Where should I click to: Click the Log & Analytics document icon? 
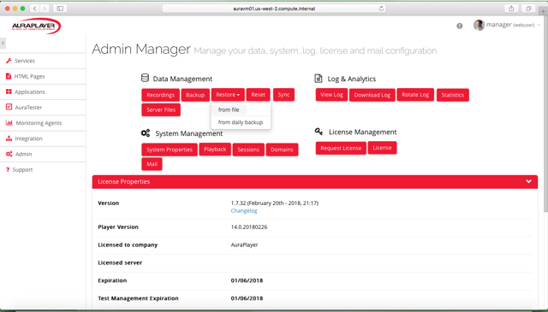[x=318, y=79]
